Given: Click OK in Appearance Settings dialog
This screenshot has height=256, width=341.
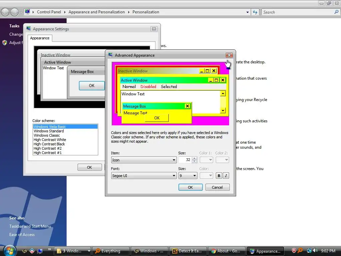Looking at the screenshot, I should (90, 167).
